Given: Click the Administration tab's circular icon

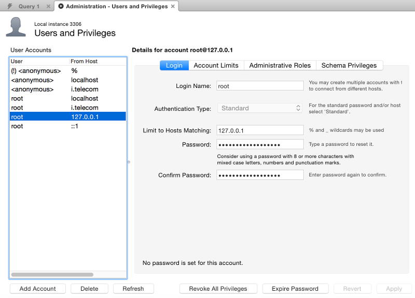Looking at the screenshot, I should (62, 6).
